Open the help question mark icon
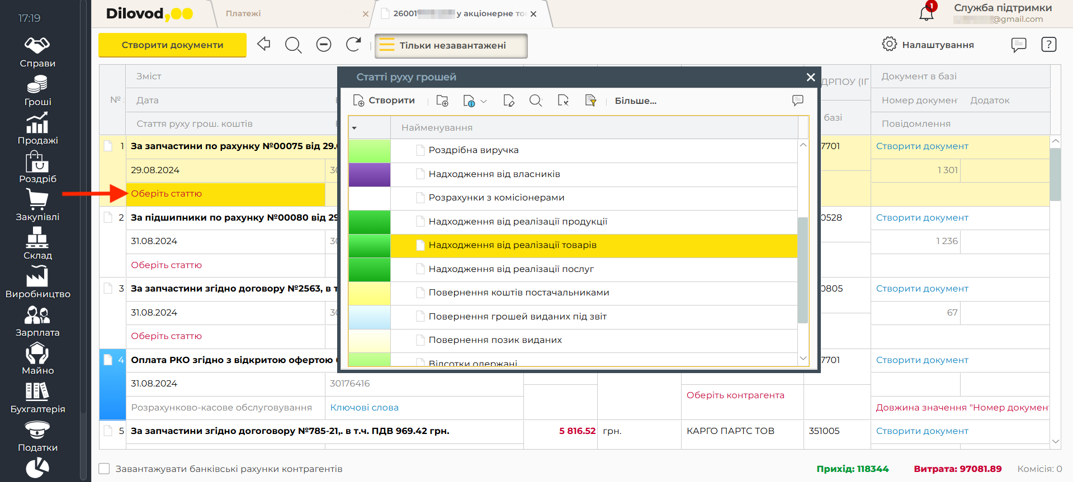 click(1048, 45)
